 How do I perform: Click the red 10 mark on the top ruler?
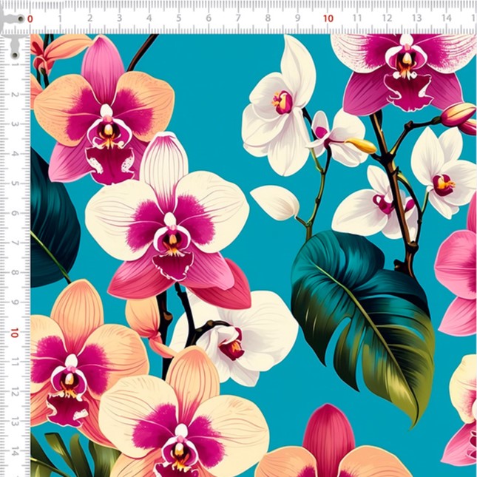(328, 18)
